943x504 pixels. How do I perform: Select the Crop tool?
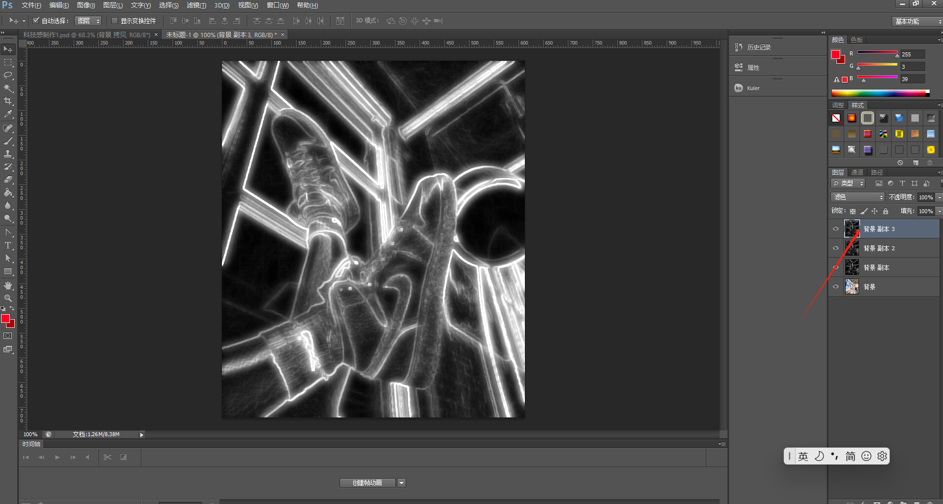[8, 101]
